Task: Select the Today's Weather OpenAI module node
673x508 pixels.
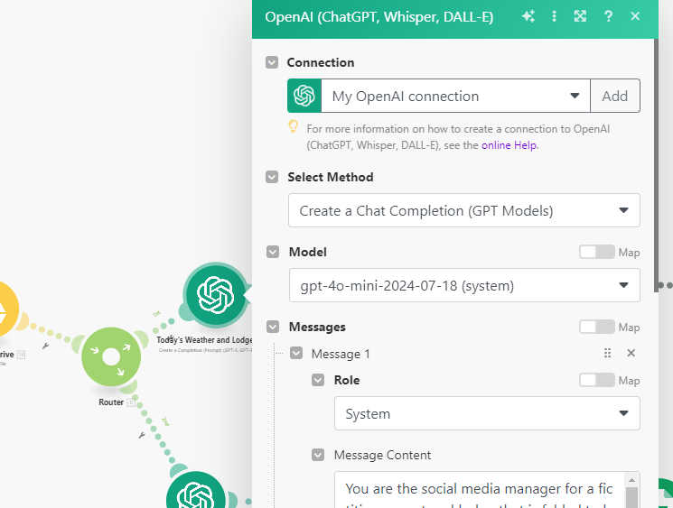Action: 216,295
